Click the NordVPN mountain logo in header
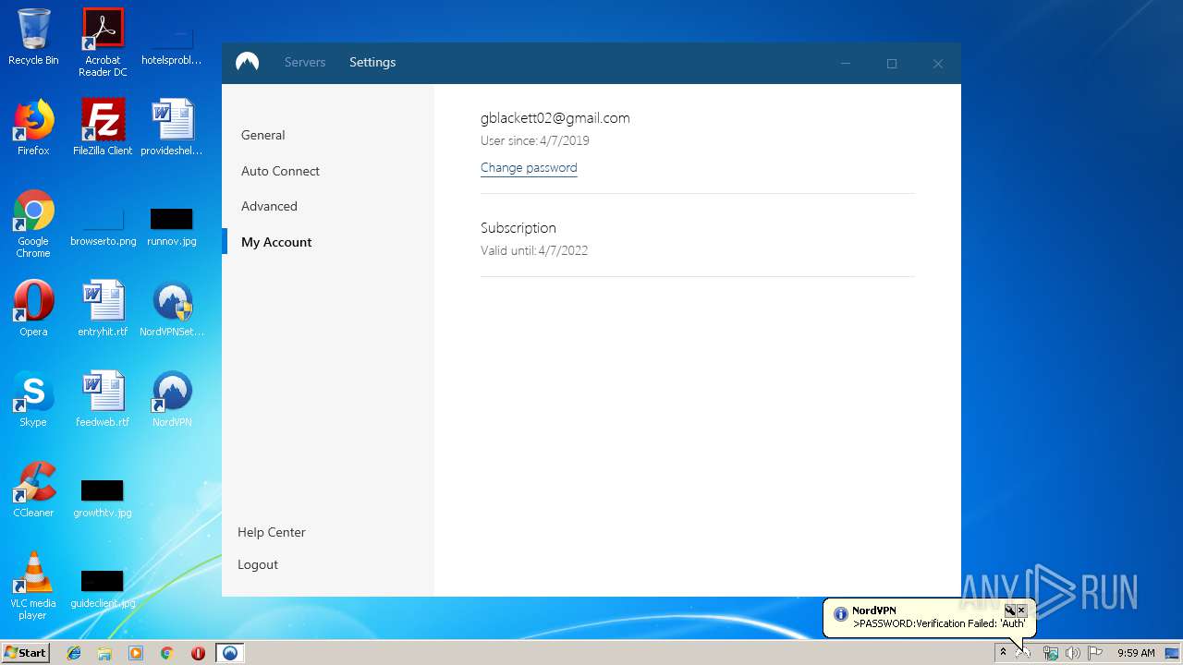The width and height of the screenshot is (1183, 665). (x=247, y=62)
